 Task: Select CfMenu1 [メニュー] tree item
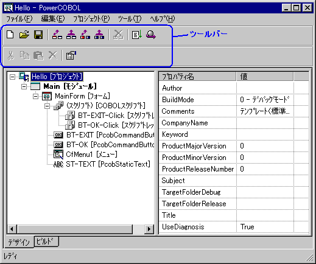coord(91,155)
